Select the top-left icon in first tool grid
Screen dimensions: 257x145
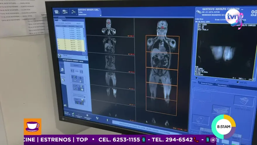point(74,77)
